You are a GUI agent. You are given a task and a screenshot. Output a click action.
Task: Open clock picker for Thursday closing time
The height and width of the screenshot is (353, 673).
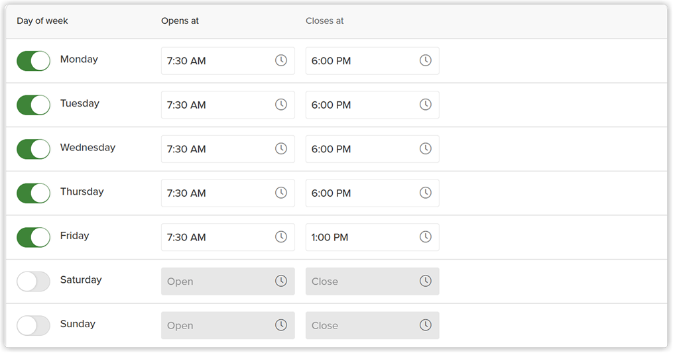[425, 193]
